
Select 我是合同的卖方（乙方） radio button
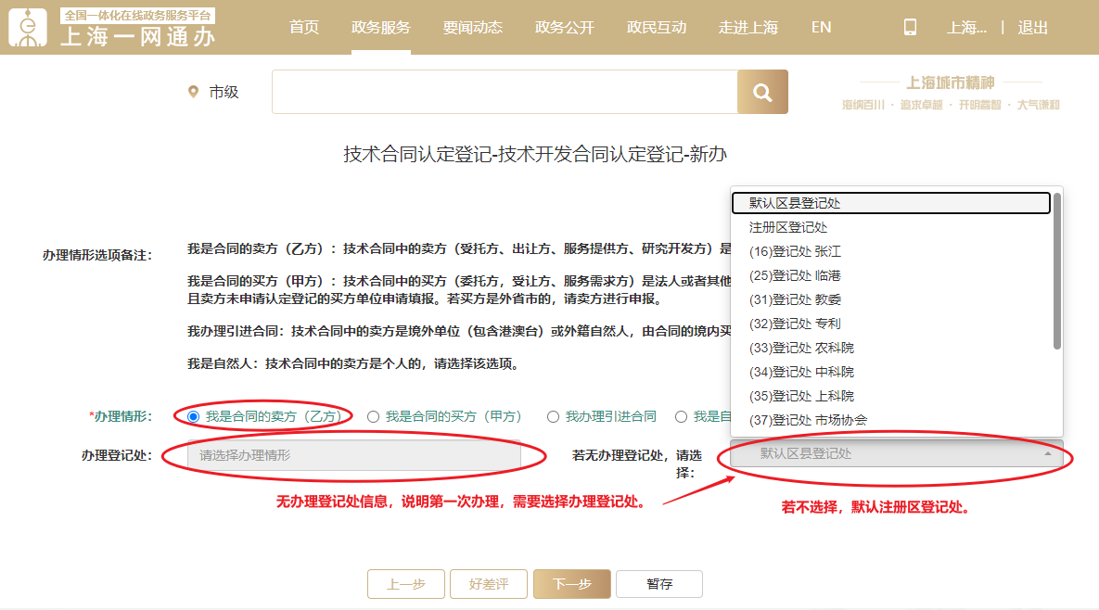[x=193, y=417]
